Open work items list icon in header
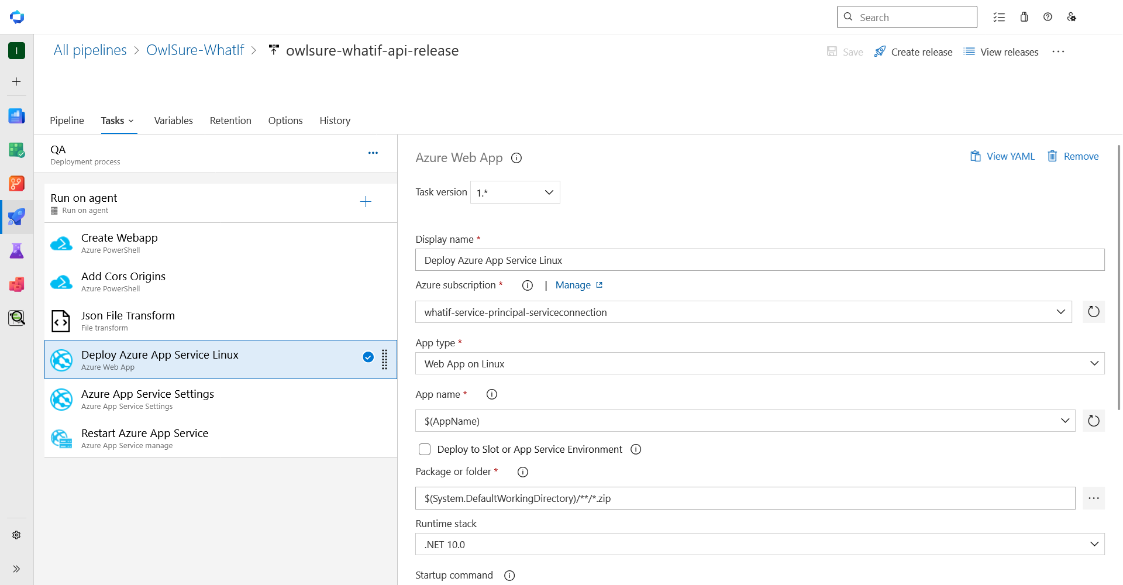The width and height of the screenshot is (1123, 585). coord(999,17)
